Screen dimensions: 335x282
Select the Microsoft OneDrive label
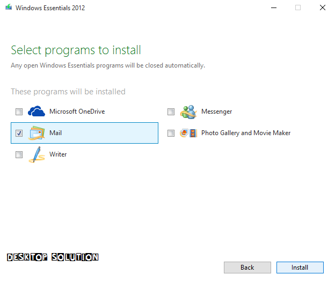tap(77, 112)
